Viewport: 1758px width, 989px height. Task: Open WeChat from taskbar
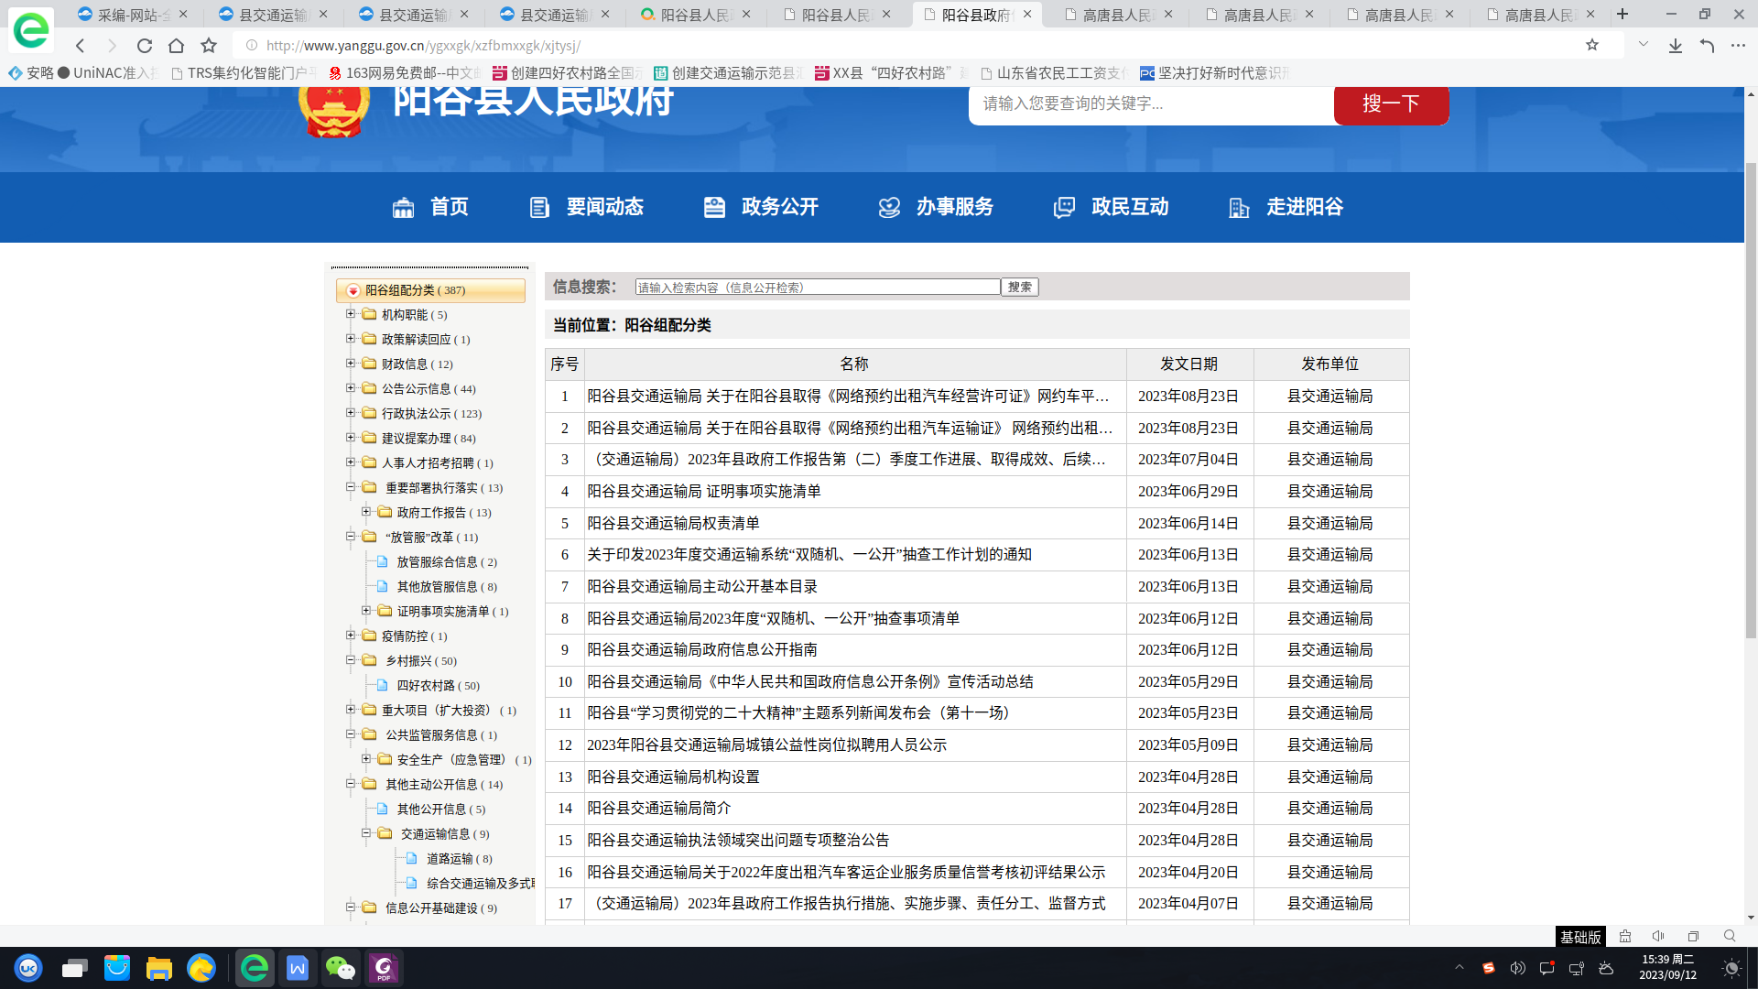tap(341, 968)
